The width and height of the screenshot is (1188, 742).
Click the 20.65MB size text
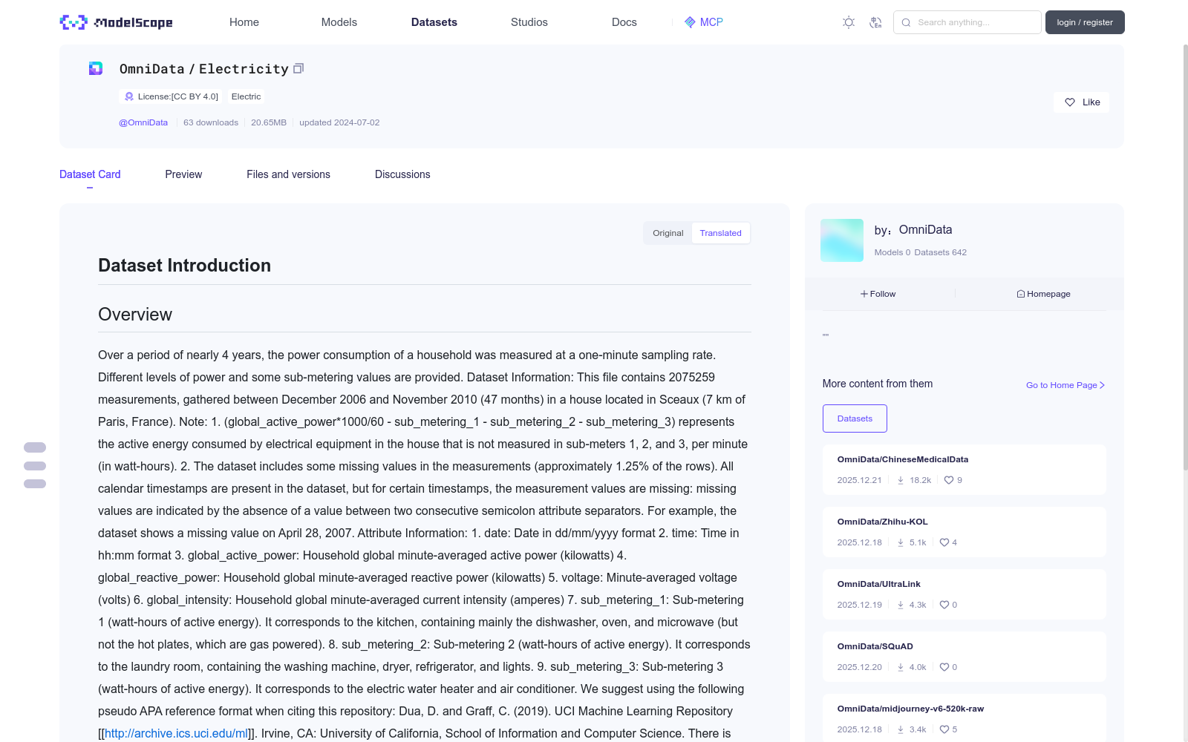[269, 122]
